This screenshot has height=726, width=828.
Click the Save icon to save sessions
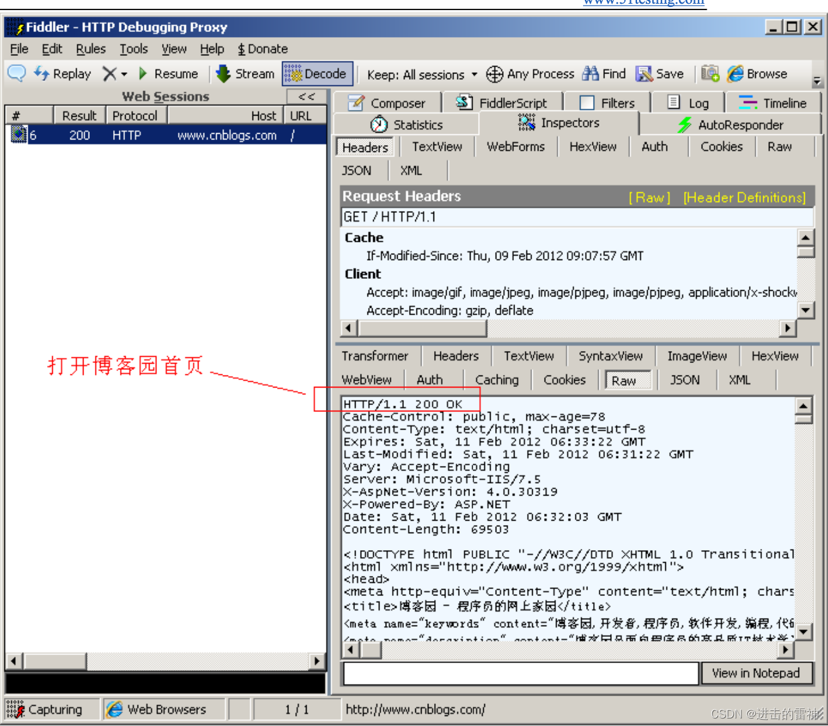point(644,73)
